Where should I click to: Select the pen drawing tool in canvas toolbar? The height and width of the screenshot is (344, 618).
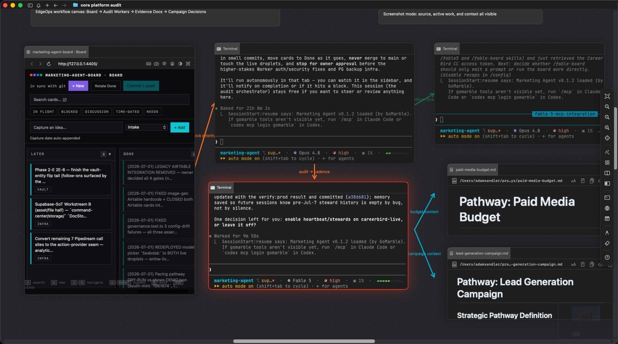point(607,233)
